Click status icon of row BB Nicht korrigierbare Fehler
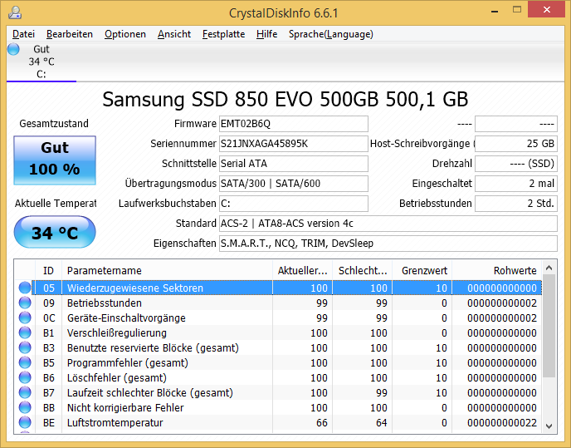 (25, 407)
